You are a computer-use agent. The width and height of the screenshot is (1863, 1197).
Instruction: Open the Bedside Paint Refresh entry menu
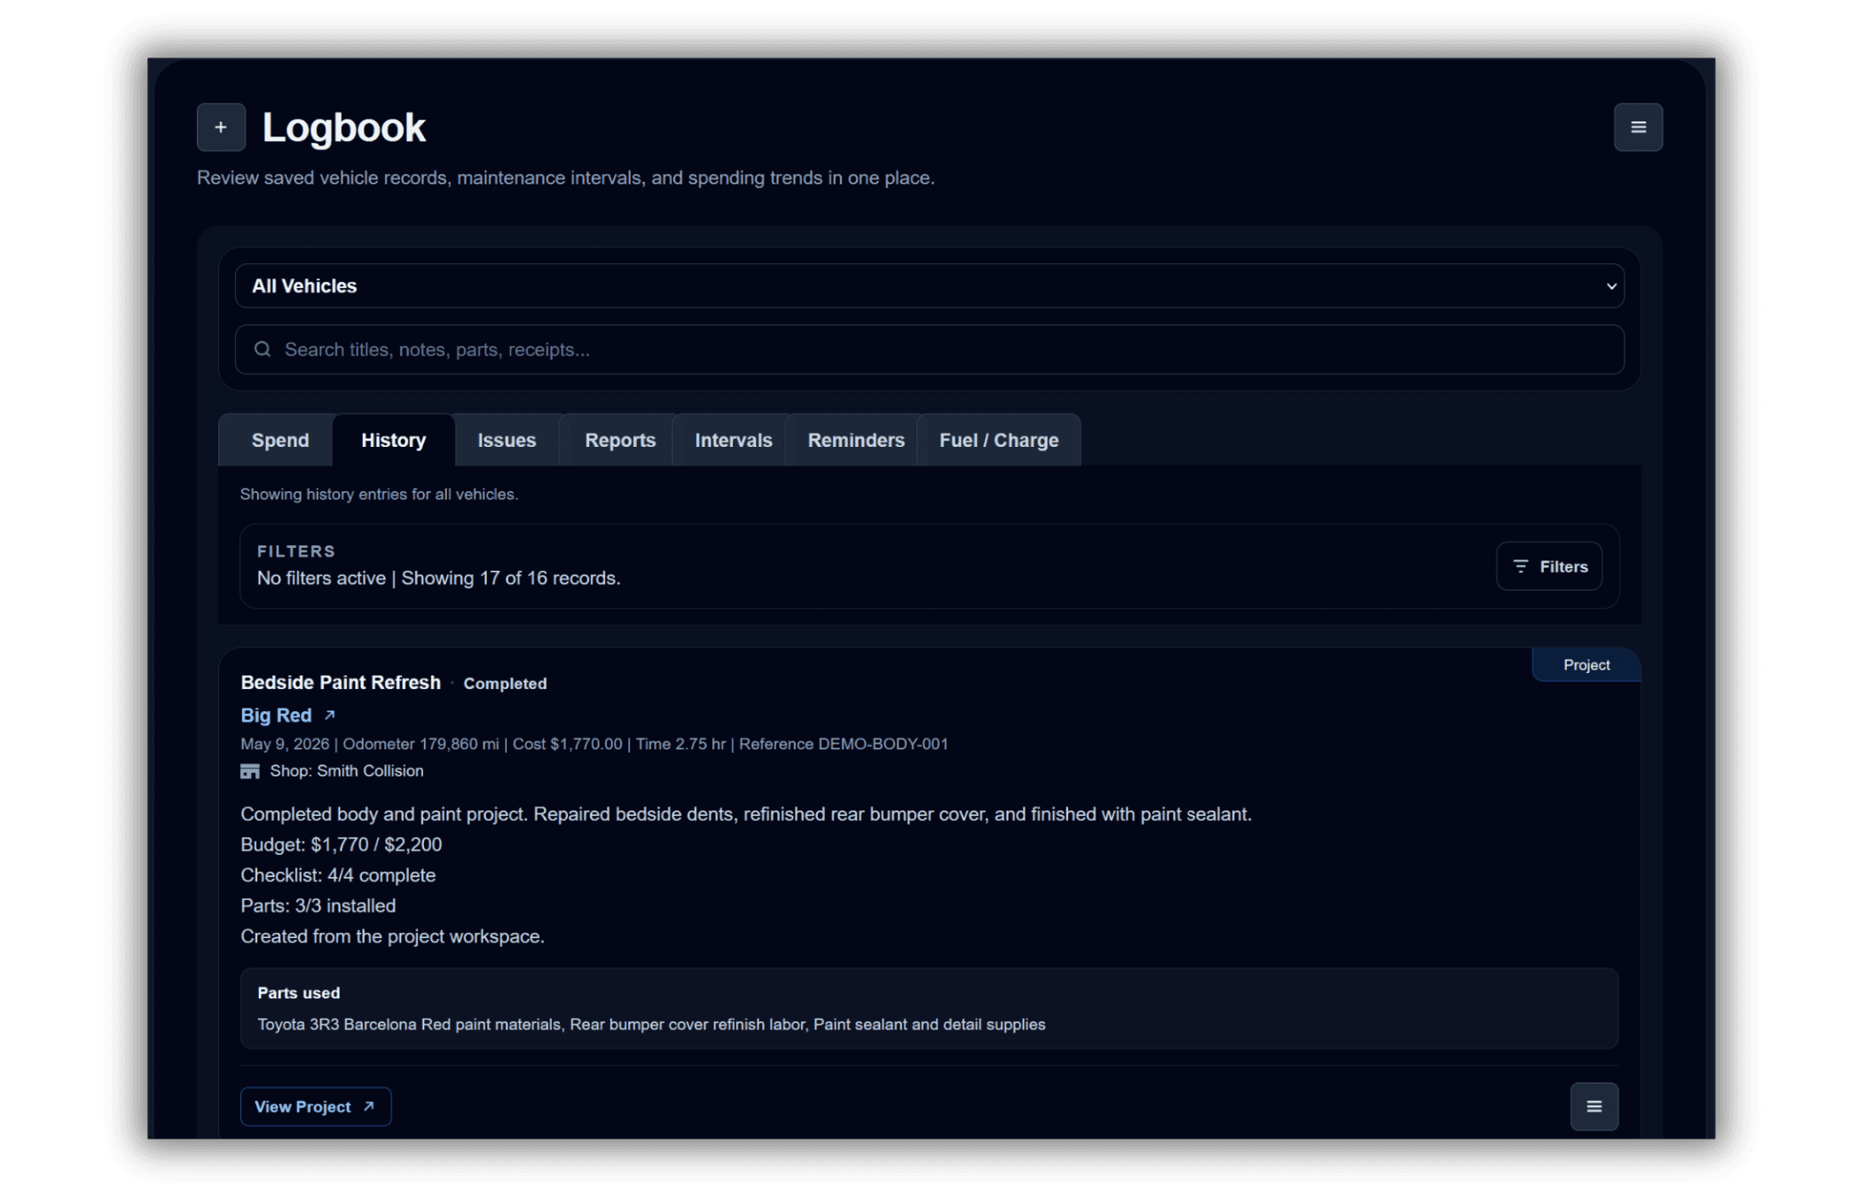coord(1594,1107)
